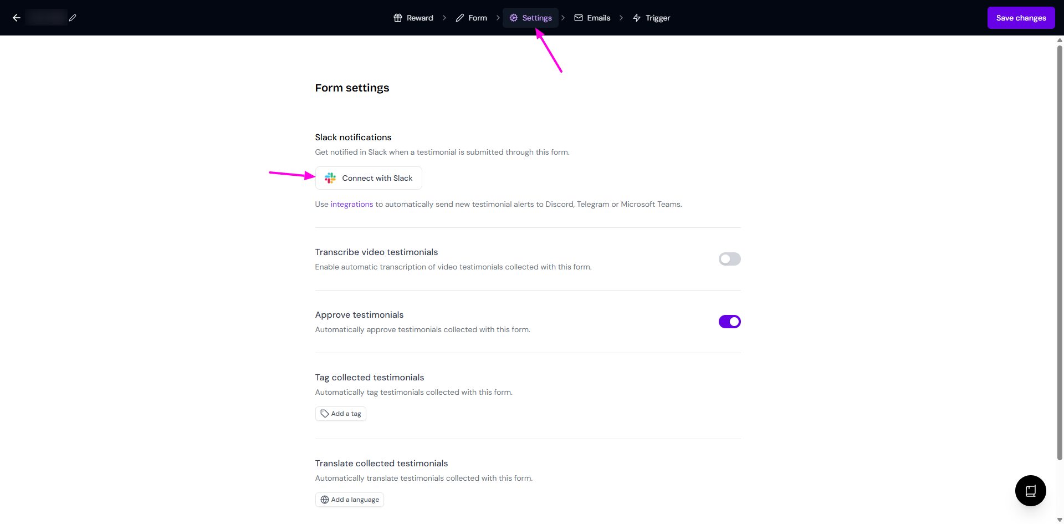Click the vertical page scrollbar
Screen dimensions: 1064x524
[x=1060, y=250]
